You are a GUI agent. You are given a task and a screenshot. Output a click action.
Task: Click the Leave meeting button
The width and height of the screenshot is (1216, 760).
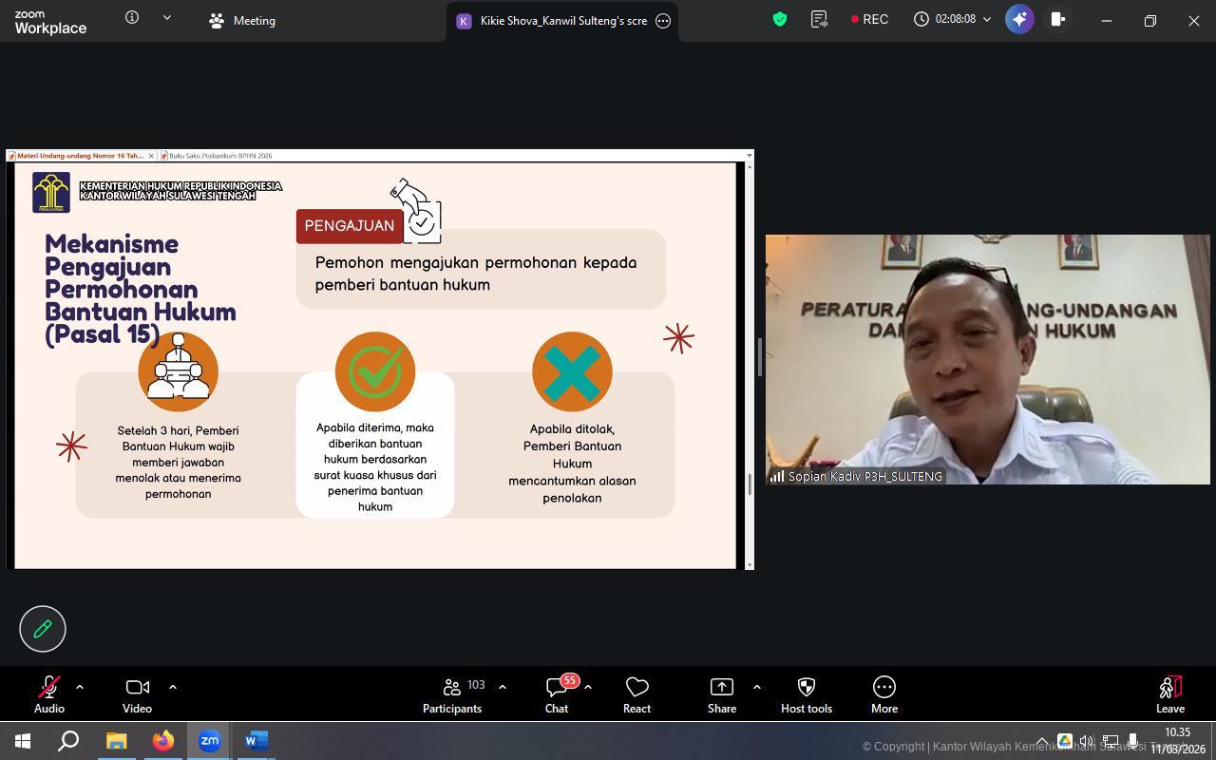1169,694
